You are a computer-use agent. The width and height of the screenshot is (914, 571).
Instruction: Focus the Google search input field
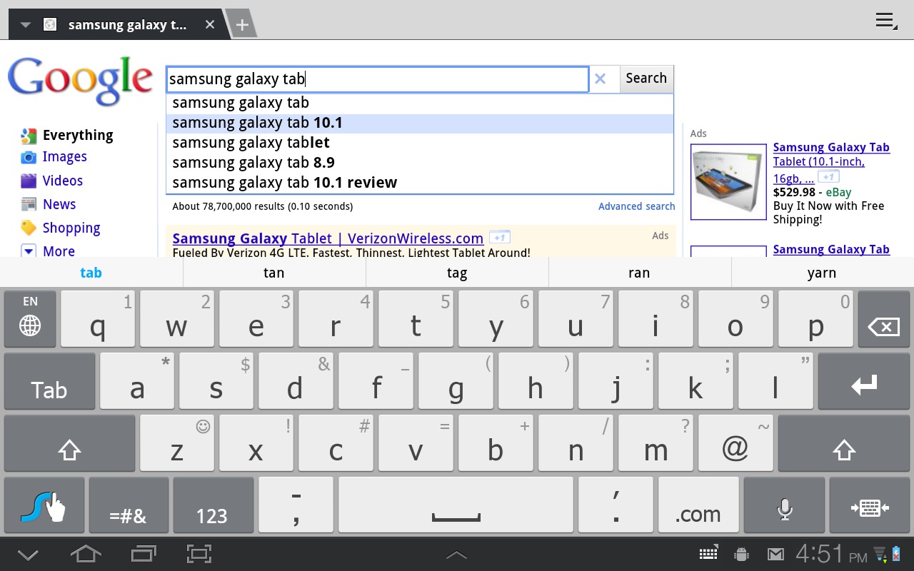click(378, 79)
